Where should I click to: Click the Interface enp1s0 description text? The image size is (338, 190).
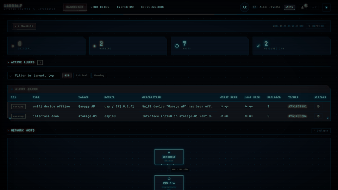[177, 116]
